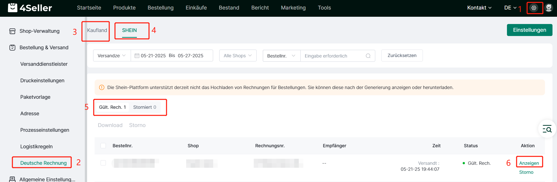This screenshot has height=182, width=557.
Task: Open the floating list-search icon button
Action: click(x=547, y=129)
